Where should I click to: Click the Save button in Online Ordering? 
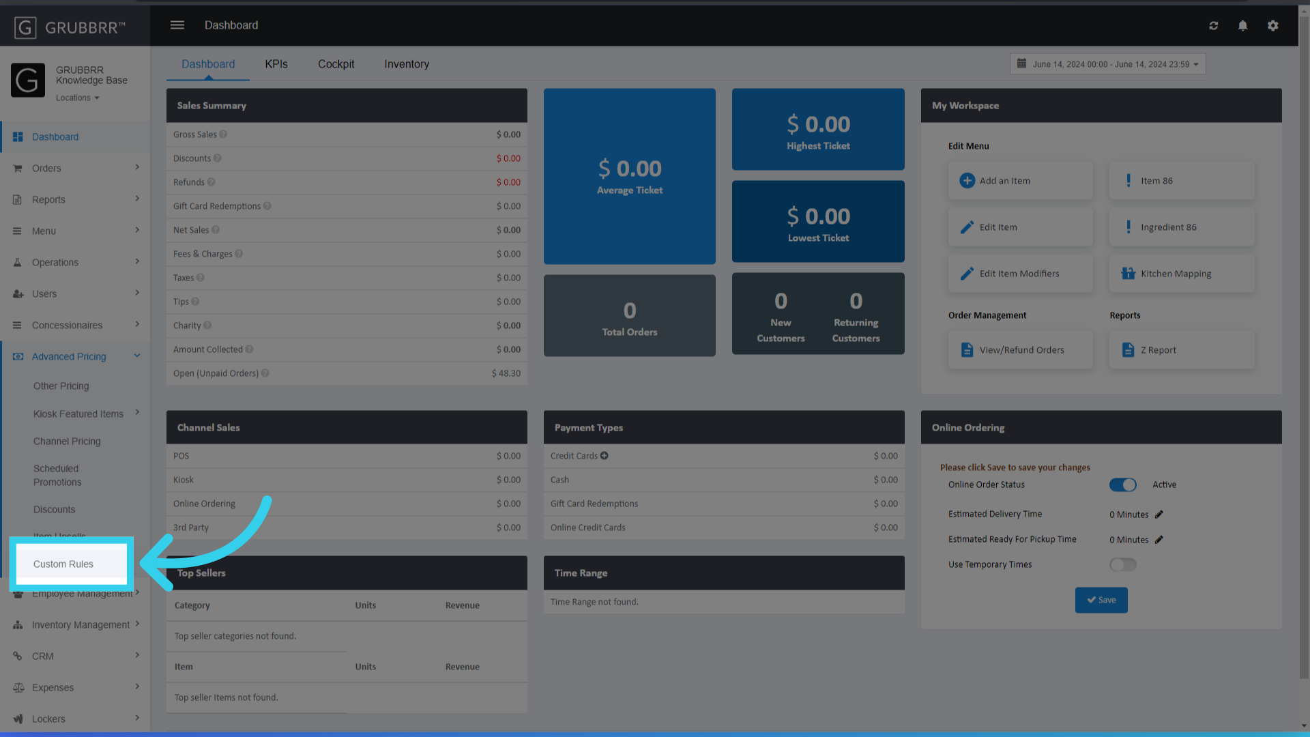coord(1101,600)
